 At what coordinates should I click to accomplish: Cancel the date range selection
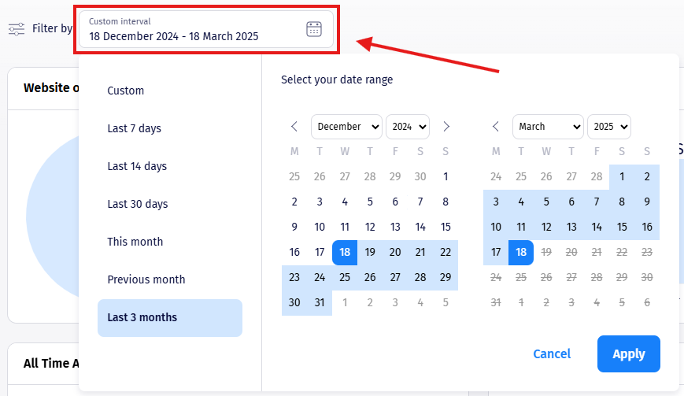pos(552,353)
